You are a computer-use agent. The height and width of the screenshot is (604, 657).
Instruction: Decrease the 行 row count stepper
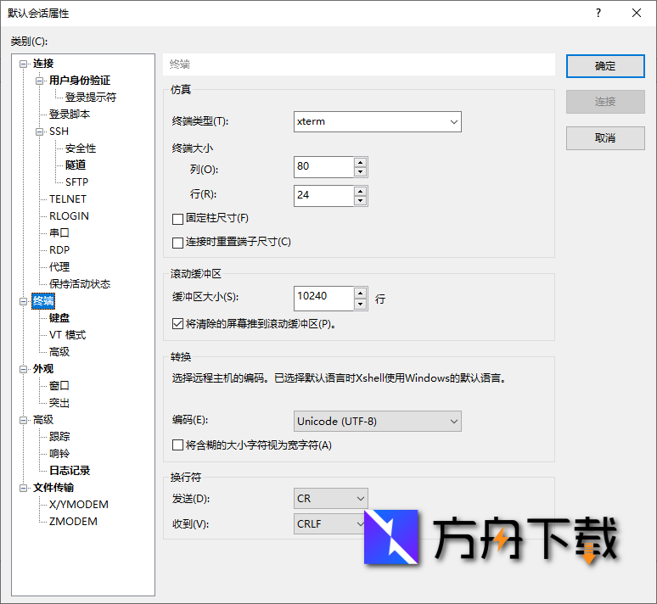361,200
